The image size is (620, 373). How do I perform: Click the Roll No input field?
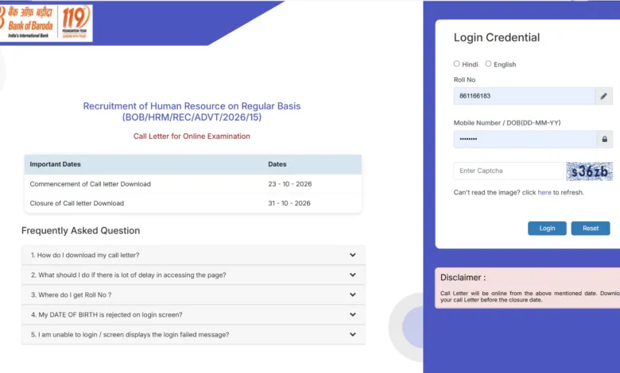tap(525, 96)
